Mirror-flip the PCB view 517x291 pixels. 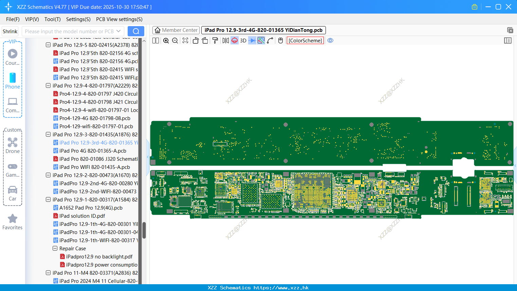pyautogui.click(x=225, y=40)
